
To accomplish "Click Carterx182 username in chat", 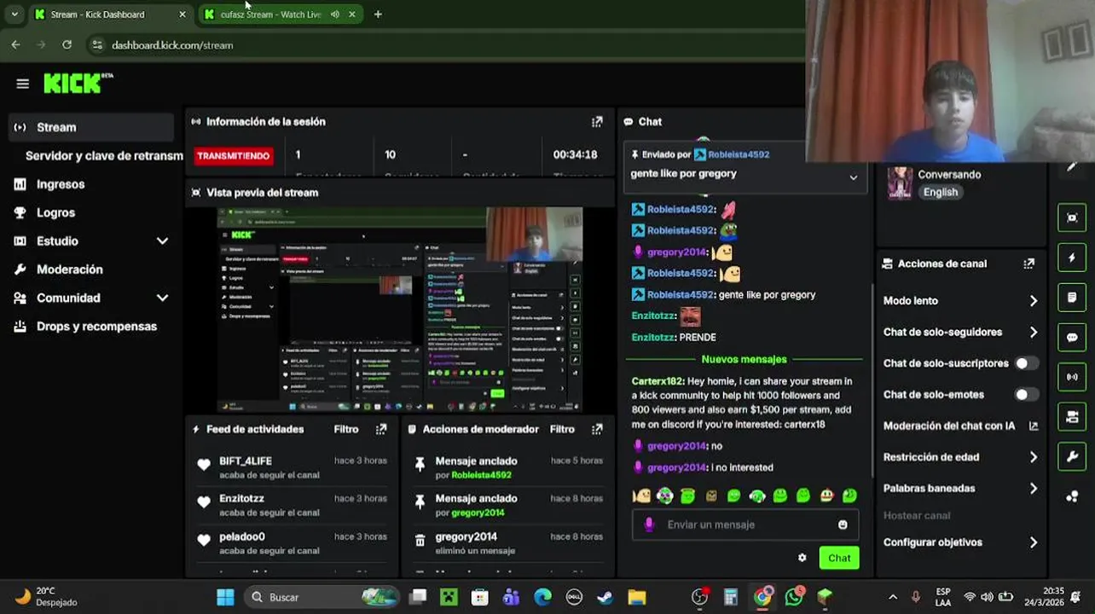I will click(x=657, y=381).
